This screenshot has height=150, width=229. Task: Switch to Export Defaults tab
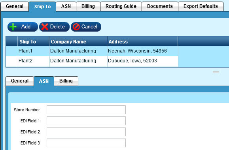pos(201,6)
